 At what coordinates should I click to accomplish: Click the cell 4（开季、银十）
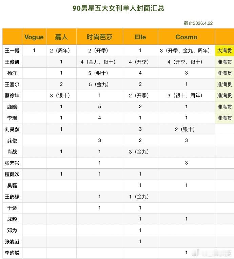pos(186,62)
